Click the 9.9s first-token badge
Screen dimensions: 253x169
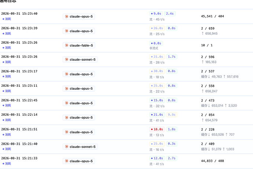click(x=172, y=115)
